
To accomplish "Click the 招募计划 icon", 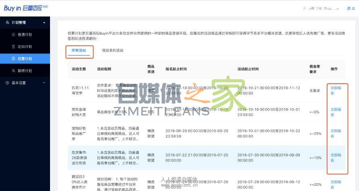I will tap(13, 59).
